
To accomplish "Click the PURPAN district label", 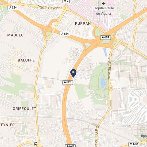I will click(x=83, y=24).
